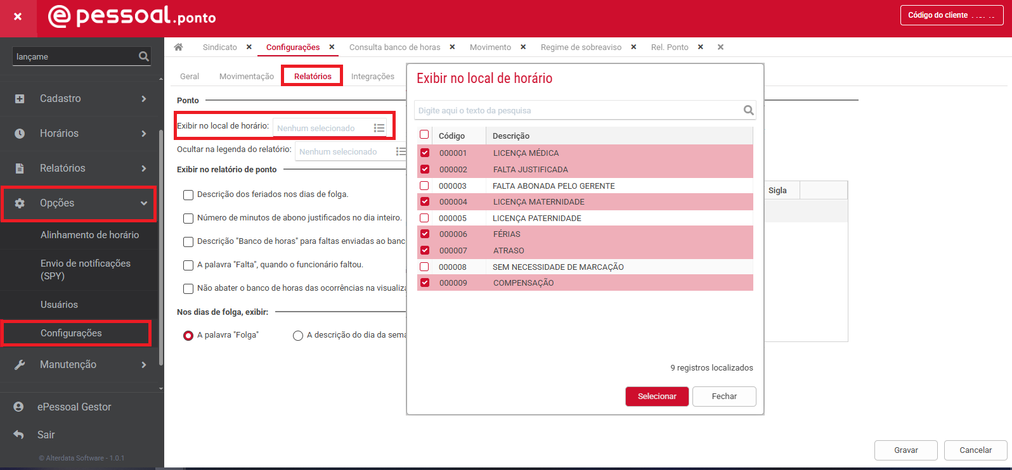Click the Fechar button
1012x470 pixels.
coord(724,397)
